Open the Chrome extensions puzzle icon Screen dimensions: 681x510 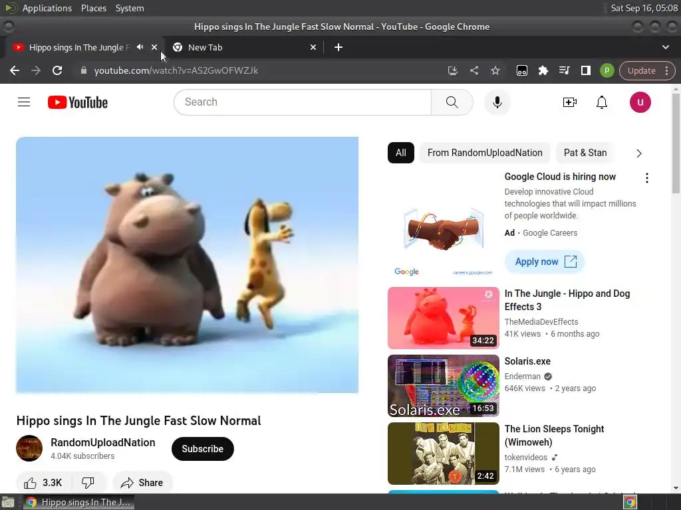543,70
